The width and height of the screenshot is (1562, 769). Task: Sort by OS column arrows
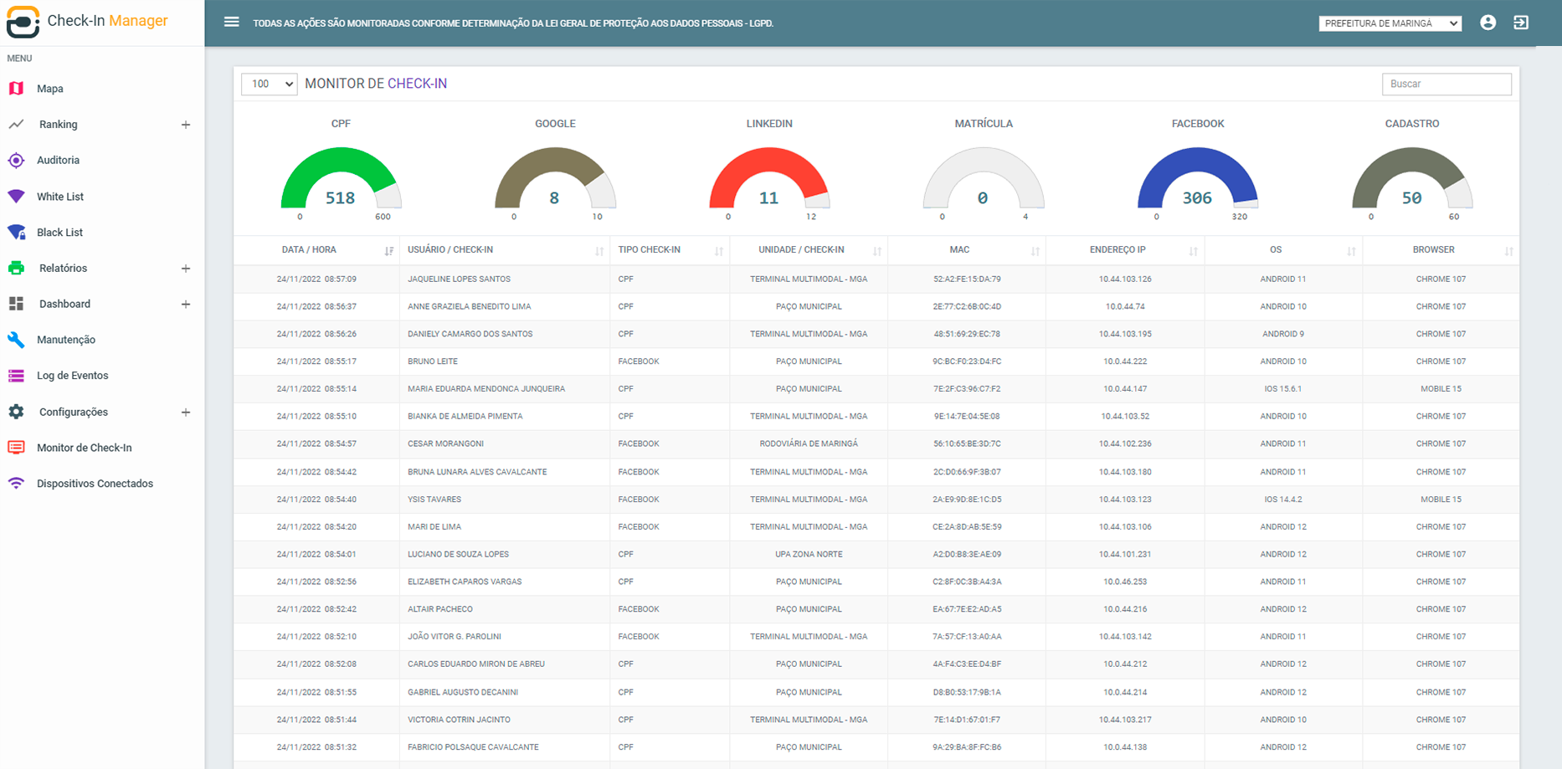[x=1352, y=251]
